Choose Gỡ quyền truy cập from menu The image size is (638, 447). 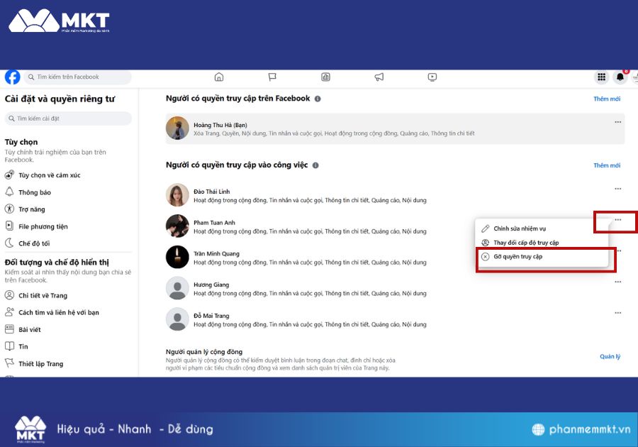[542, 256]
